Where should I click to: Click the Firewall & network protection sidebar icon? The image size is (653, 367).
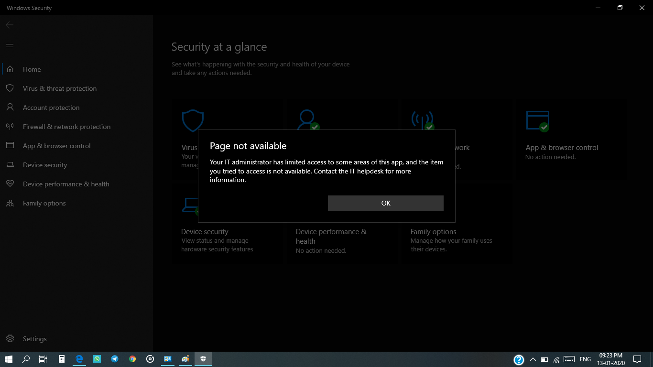pos(10,127)
